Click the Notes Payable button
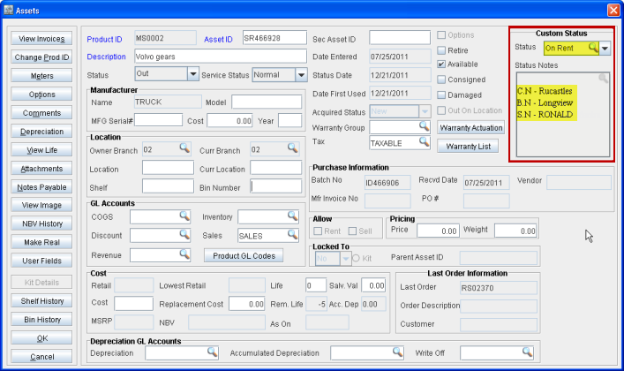Image resolution: width=624 pixels, height=371 pixels. pos(41,187)
